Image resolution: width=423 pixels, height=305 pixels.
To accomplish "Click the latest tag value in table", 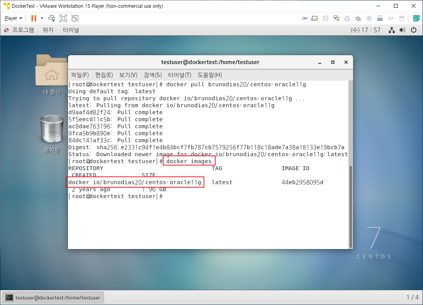I will [222, 182].
